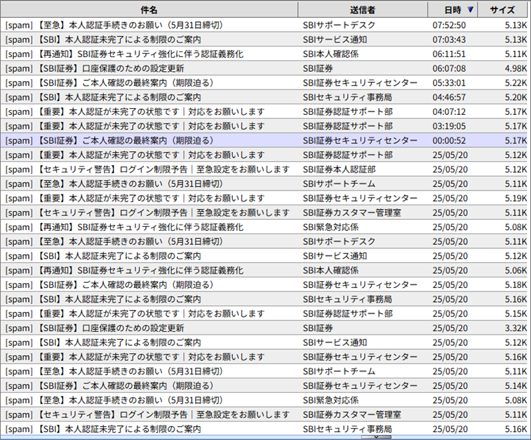Select the timestamp 06:11:51
The width and height of the screenshot is (531, 440).
click(x=449, y=54)
